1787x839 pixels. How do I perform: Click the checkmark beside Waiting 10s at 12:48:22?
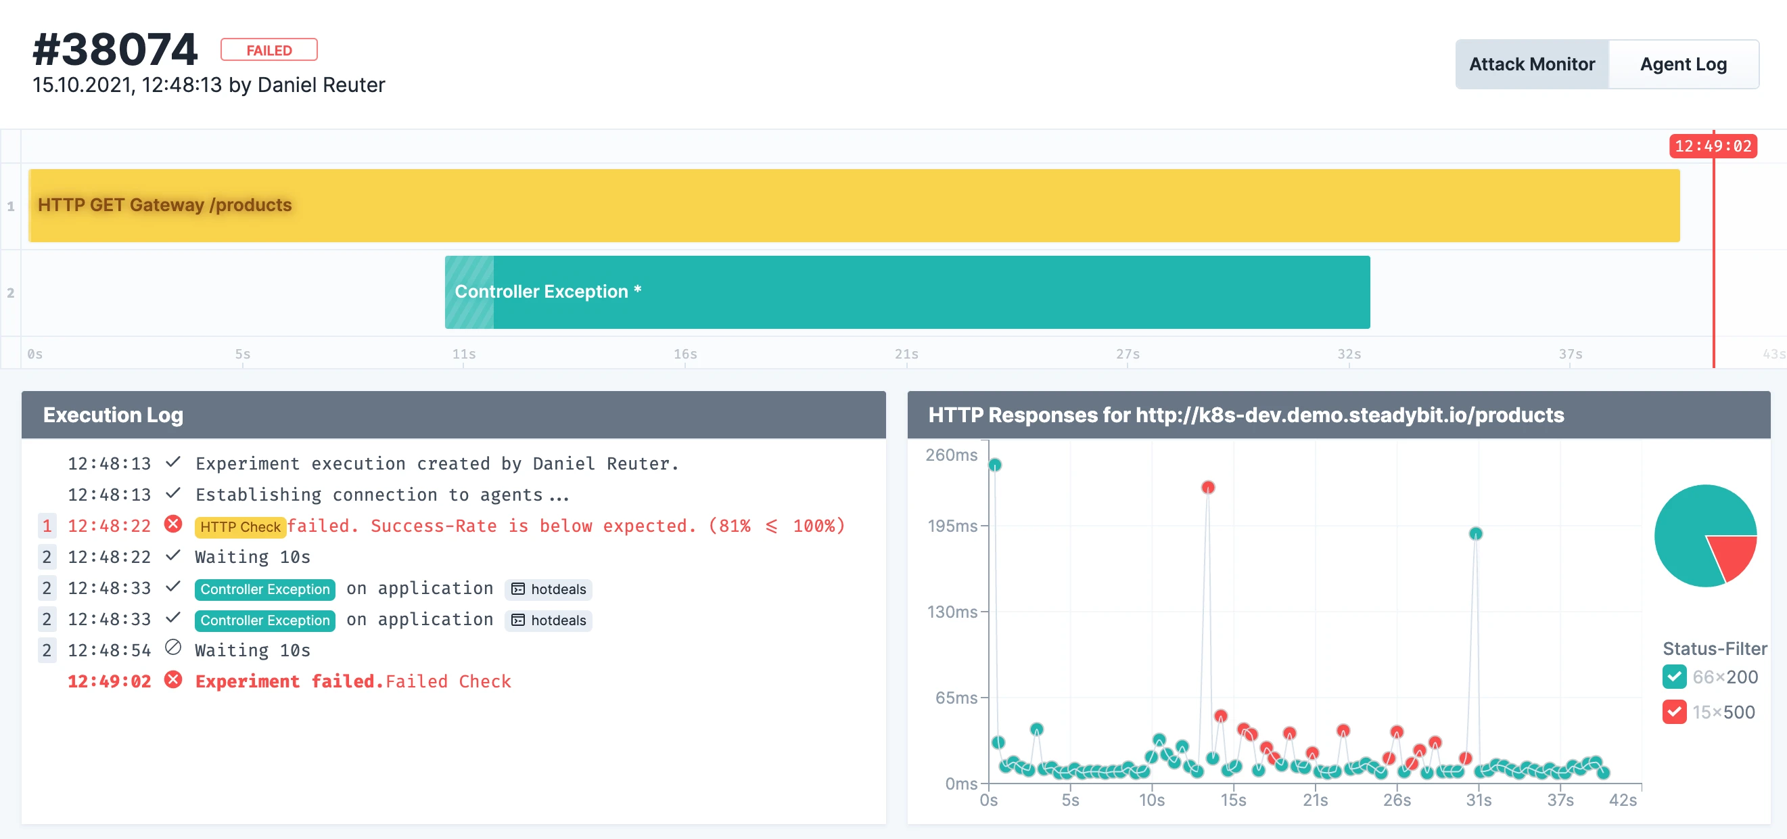[x=172, y=555]
